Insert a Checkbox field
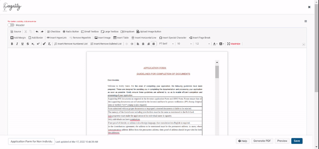 click(54, 32)
